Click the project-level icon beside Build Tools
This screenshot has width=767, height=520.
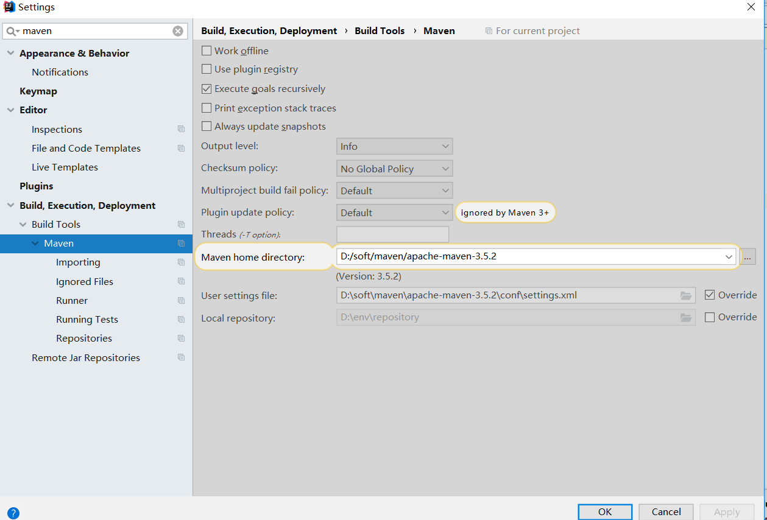pos(181,224)
